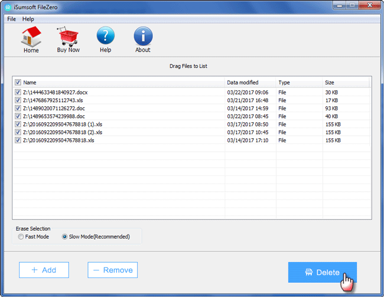Click the 17 KB size cell
The height and width of the screenshot is (297, 384).
click(331, 100)
